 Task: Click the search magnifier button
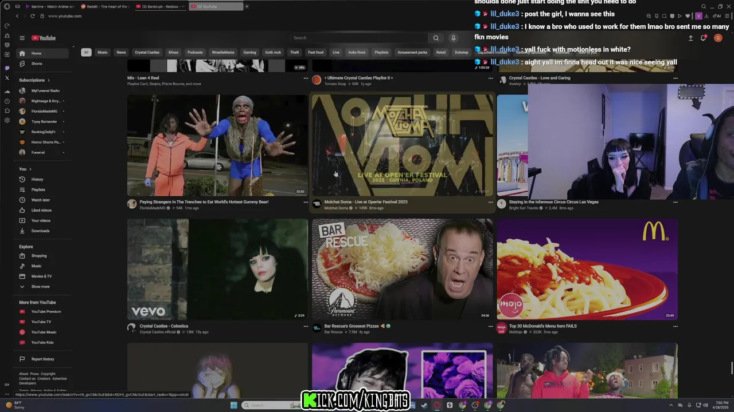[x=436, y=38]
